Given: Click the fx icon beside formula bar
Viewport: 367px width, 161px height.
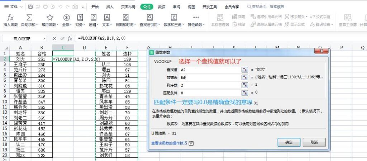Looking at the screenshot, I should click(x=70, y=38).
